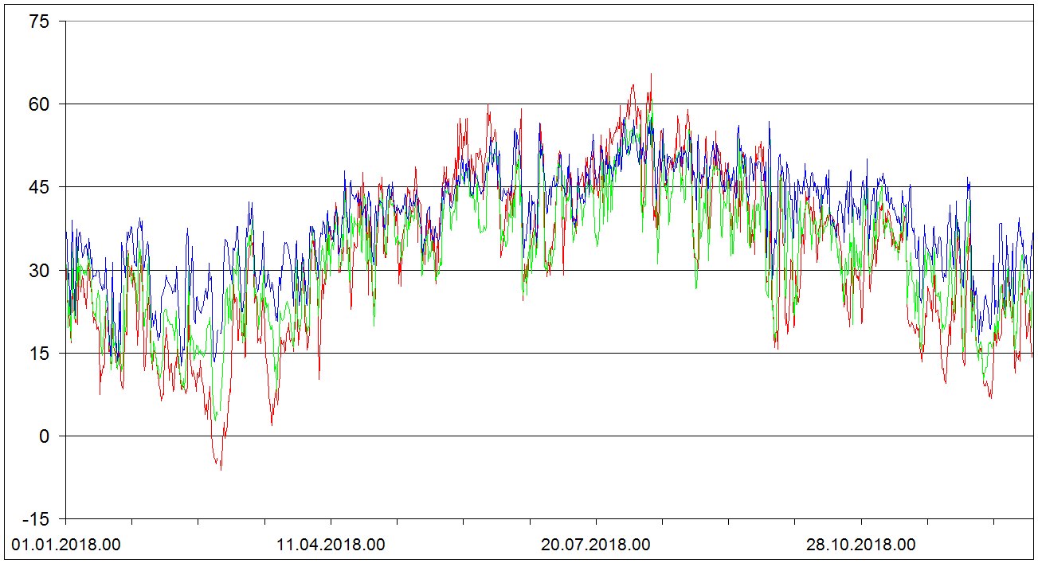The width and height of the screenshot is (1038, 563).
Task: Select the 30 label on the vertical axis
Action: click(38, 271)
